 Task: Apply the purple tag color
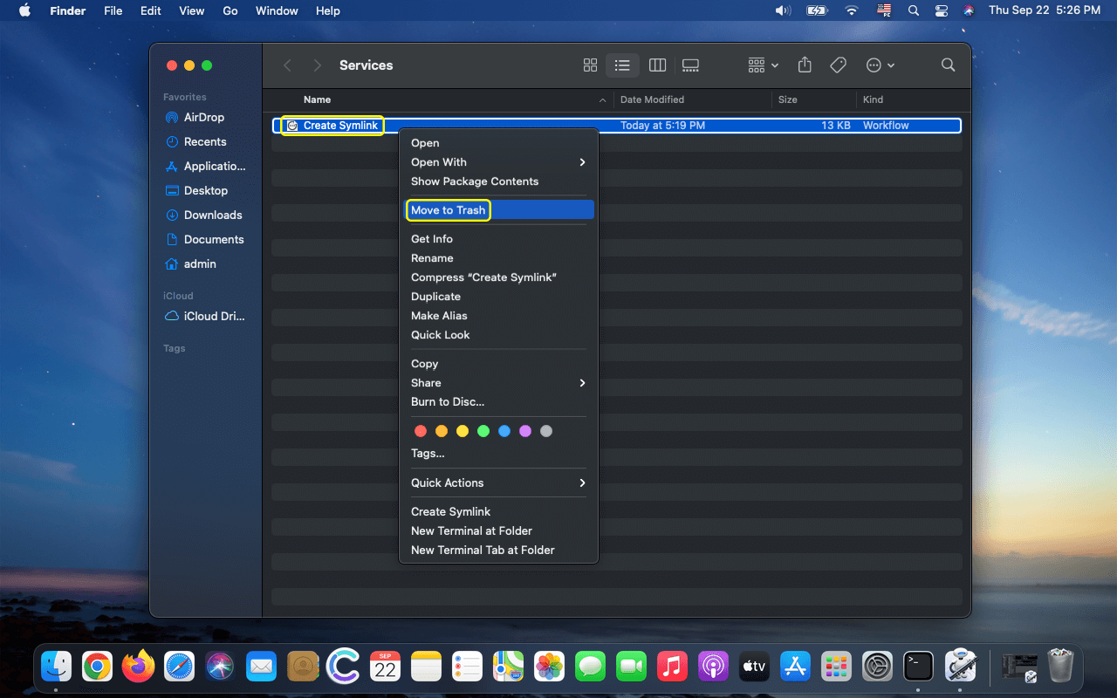point(525,430)
